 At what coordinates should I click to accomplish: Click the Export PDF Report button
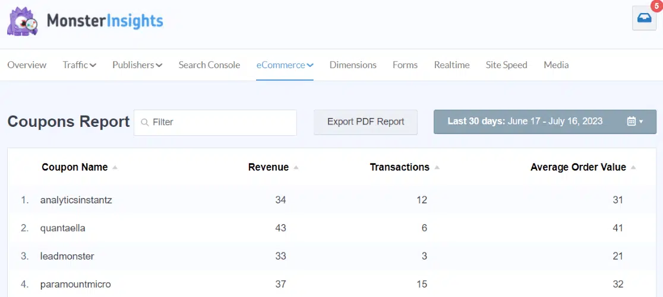(x=365, y=122)
